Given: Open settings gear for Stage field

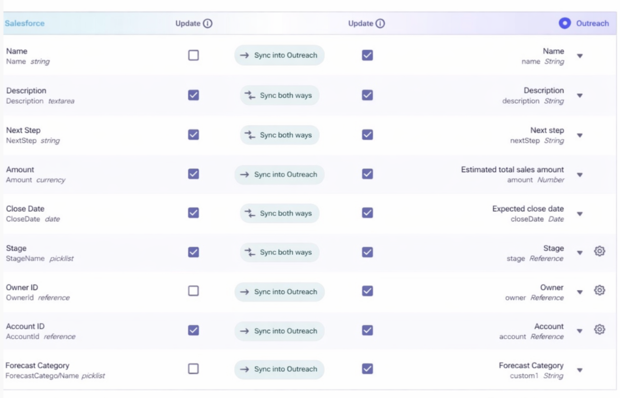Looking at the screenshot, I should pyautogui.click(x=600, y=251).
